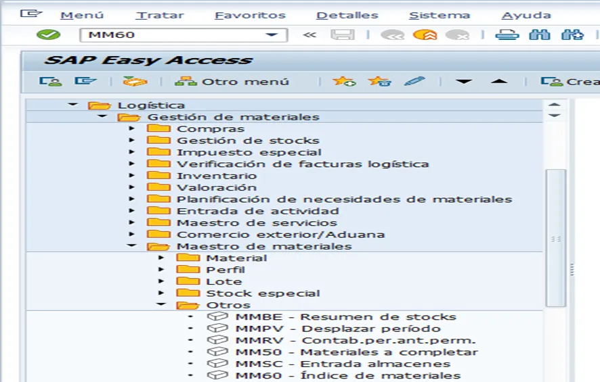
Task: Click the move favorite up arrow
Action: [499, 81]
